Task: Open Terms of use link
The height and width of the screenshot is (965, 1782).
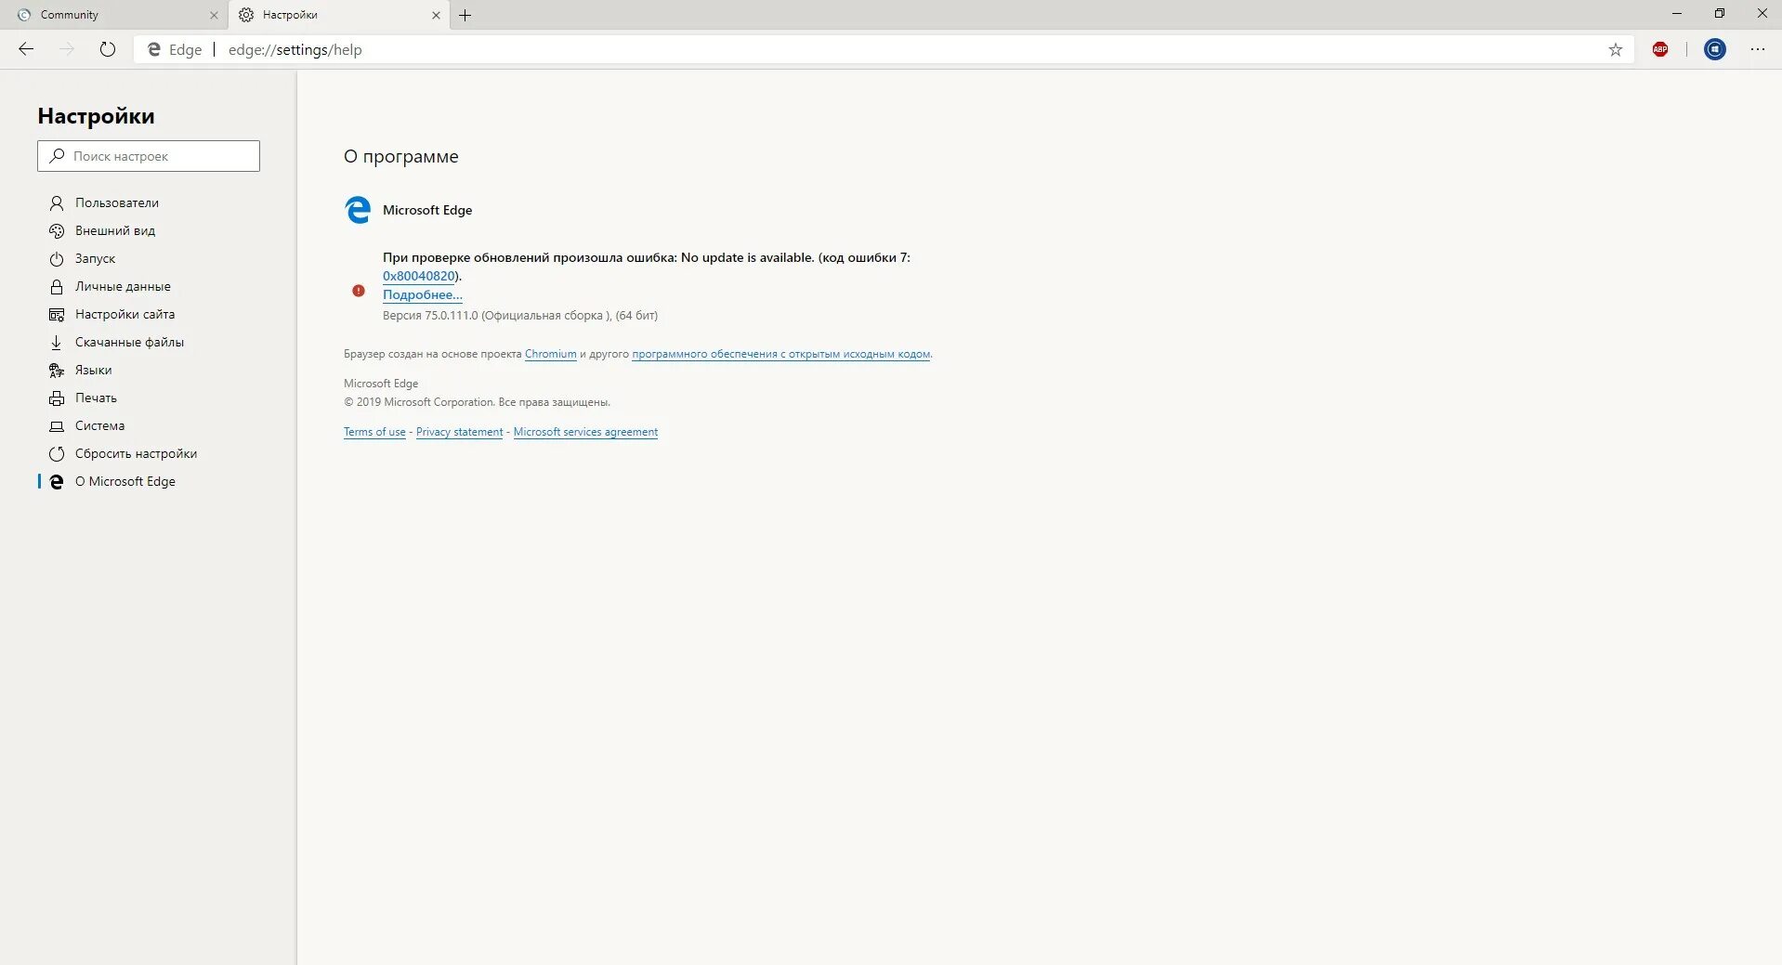Action: (x=374, y=432)
